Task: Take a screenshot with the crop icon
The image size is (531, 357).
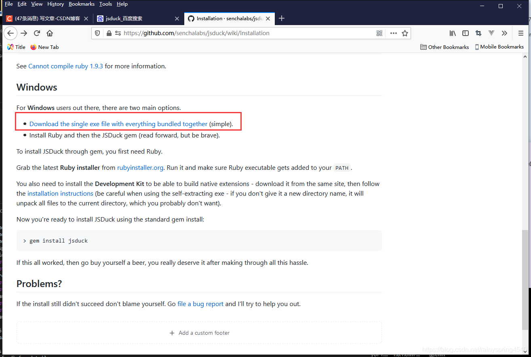Action: (478, 33)
